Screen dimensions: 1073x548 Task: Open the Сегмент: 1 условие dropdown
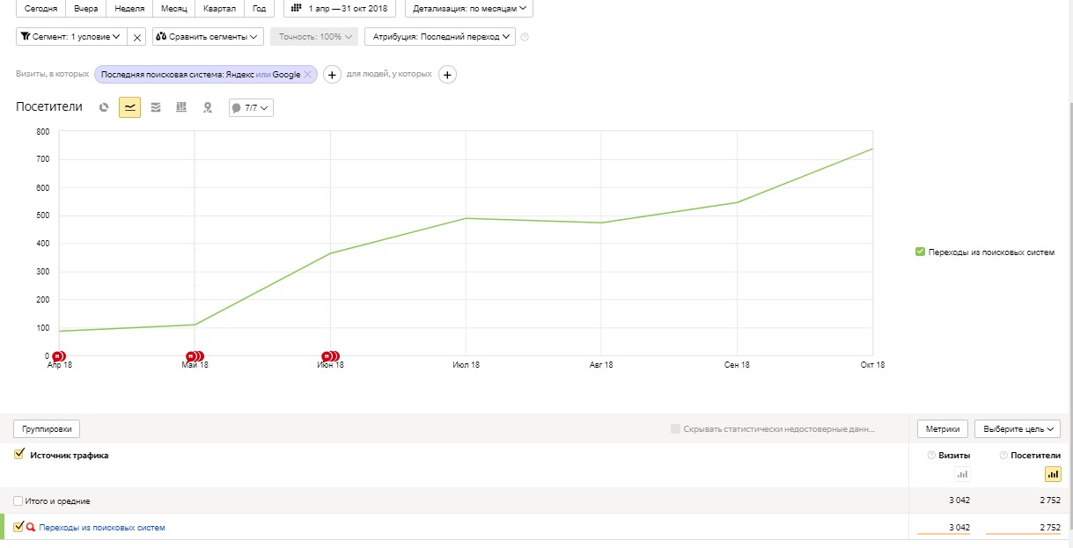pos(72,37)
